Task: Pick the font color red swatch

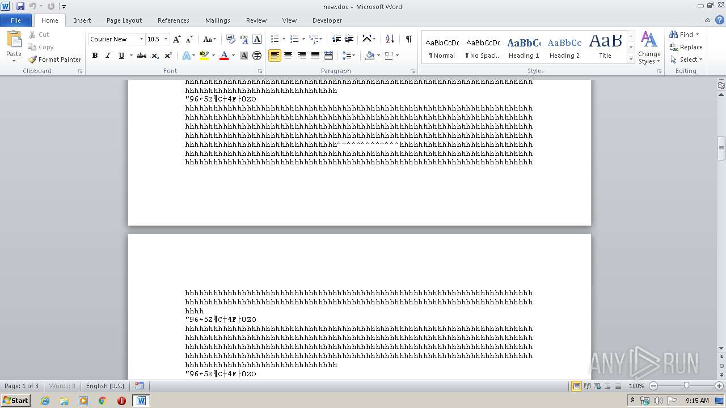Action: coord(224,56)
